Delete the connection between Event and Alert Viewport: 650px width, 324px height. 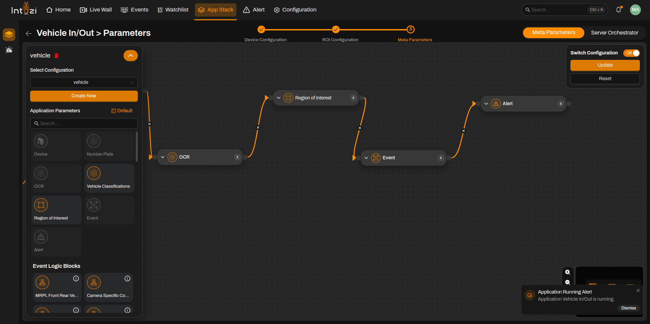[x=463, y=131]
